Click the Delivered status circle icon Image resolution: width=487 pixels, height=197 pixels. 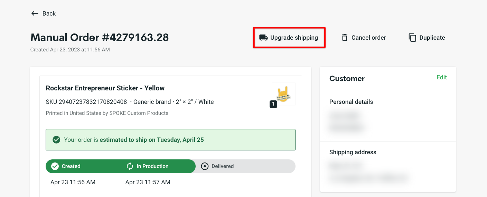205,166
